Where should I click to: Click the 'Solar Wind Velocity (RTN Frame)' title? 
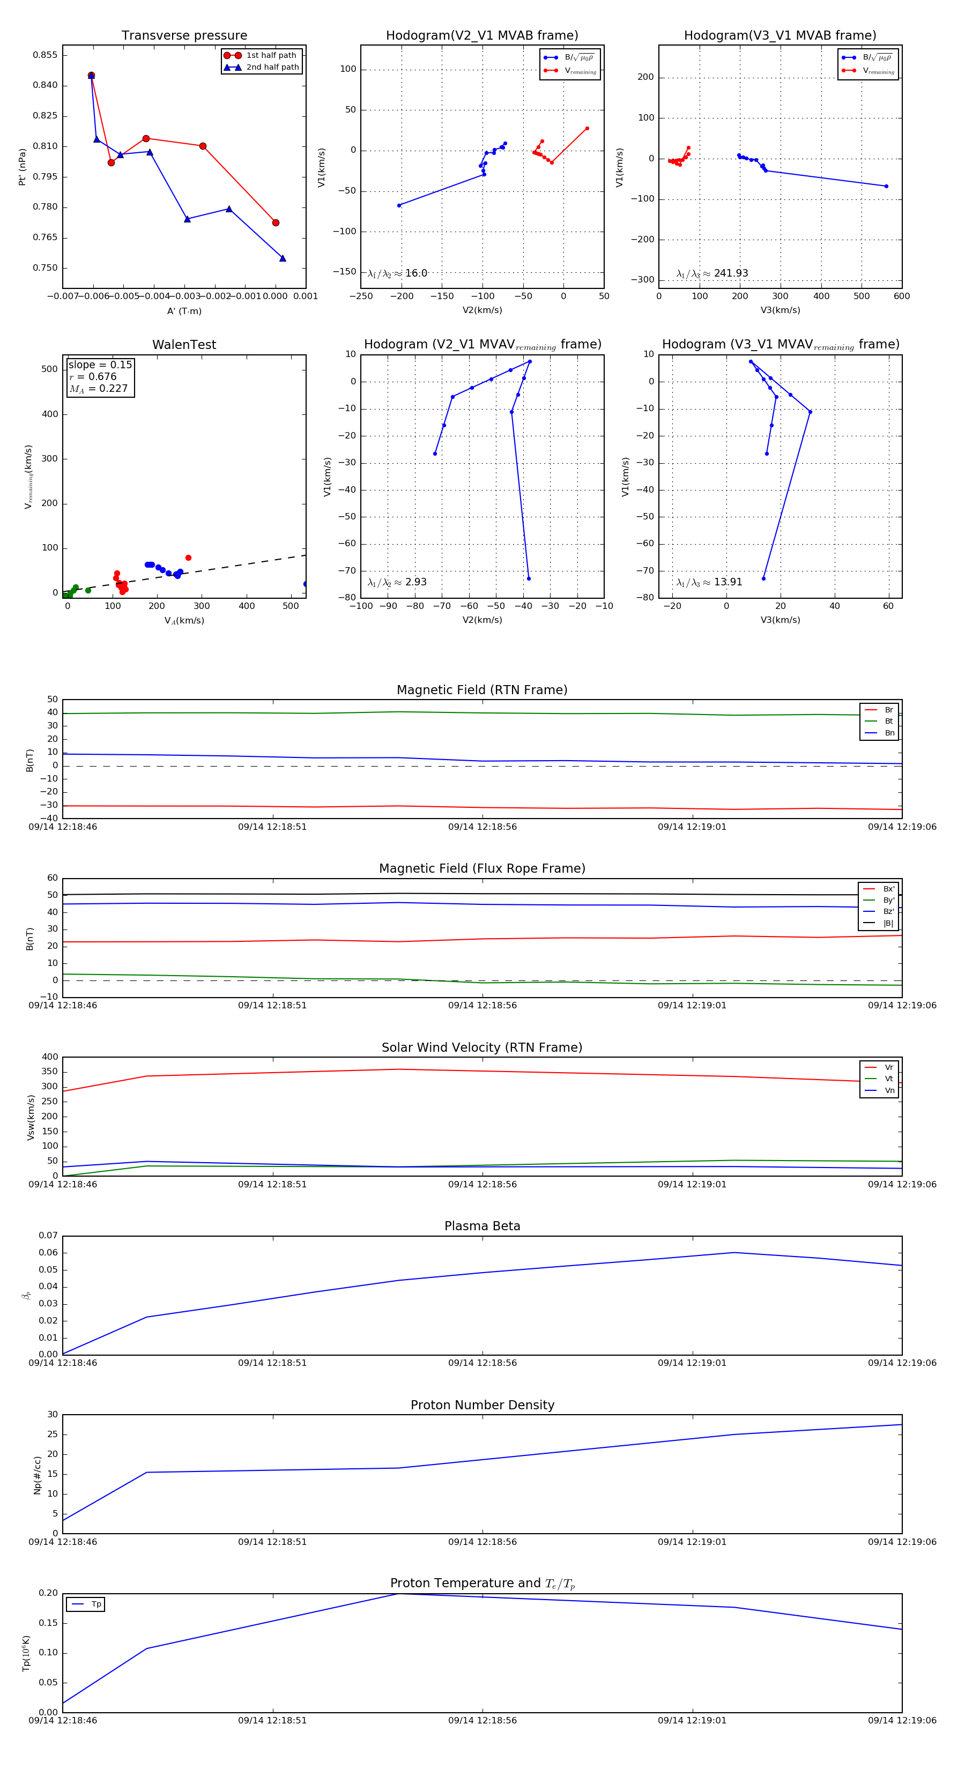(x=482, y=1047)
